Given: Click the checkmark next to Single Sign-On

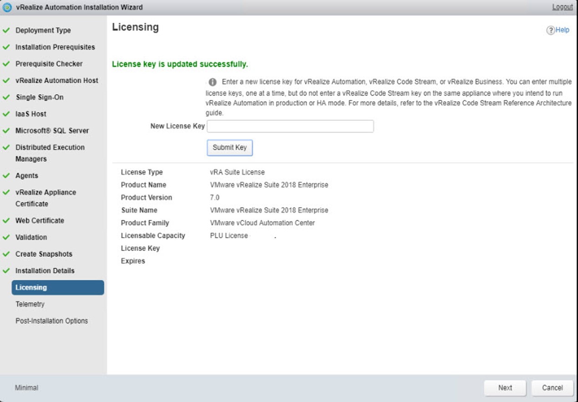Looking at the screenshot, I should point(6,97).
